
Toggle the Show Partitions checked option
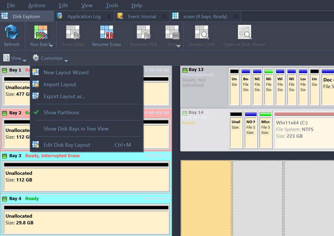(x=61, y=112)
